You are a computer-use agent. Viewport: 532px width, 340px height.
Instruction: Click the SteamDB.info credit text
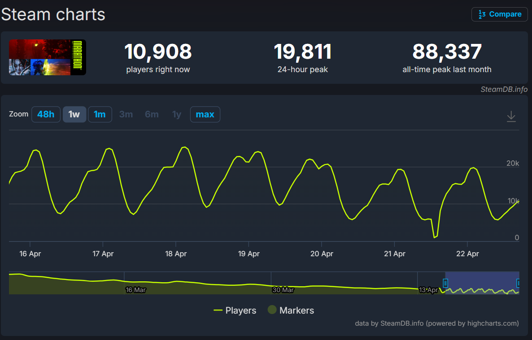[x=504, y=89]
